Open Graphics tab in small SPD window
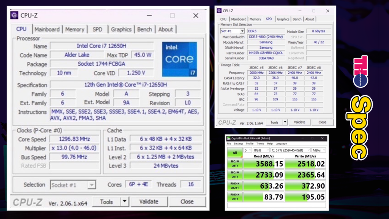This screenshot has width=389, height=219. pos(283,19)
